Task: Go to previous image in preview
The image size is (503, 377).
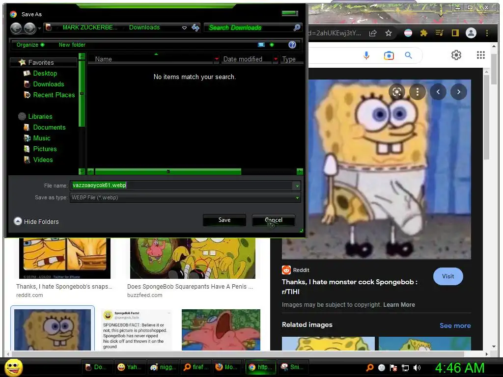Action: [438, 92]
